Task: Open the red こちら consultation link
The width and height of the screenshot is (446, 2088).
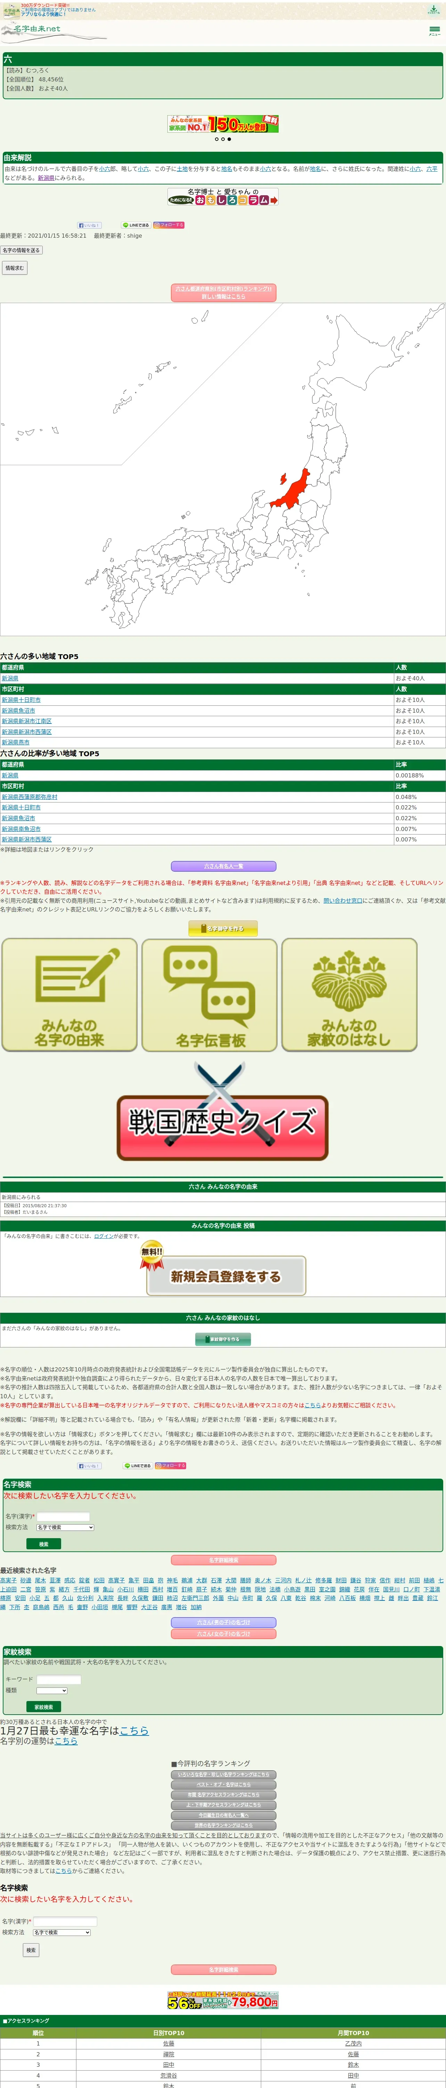Action: (312, 1406)
